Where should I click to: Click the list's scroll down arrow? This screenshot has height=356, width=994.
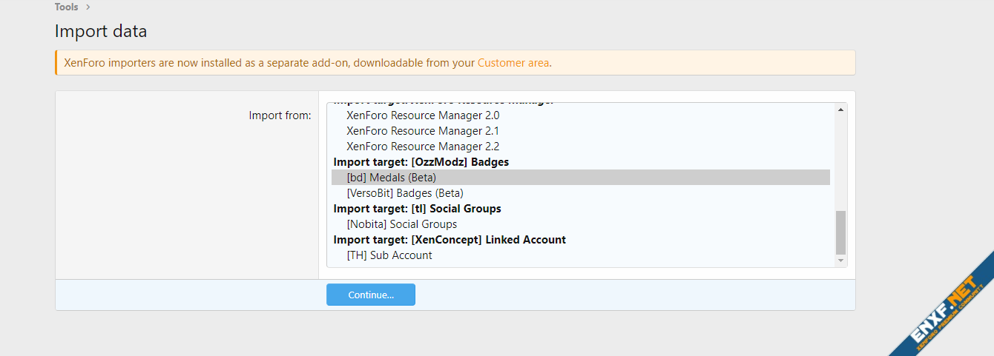pyautogui.click(x=840, y=261)
